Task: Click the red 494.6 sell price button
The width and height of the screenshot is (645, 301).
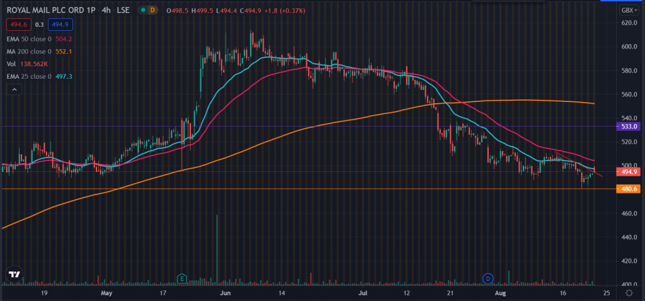Action: 19,25
